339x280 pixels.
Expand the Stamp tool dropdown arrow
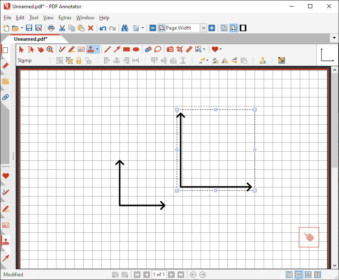pos(97,49)
